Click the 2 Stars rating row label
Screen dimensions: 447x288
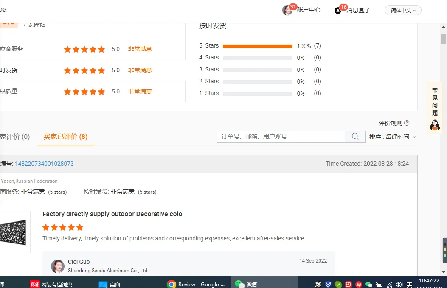click(x=209, y=81)
